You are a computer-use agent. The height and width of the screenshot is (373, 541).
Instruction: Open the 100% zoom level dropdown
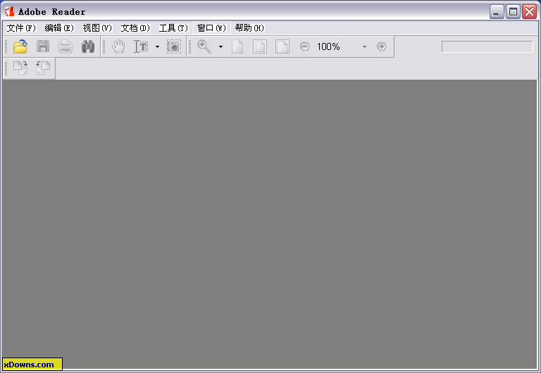pos(364,46)
